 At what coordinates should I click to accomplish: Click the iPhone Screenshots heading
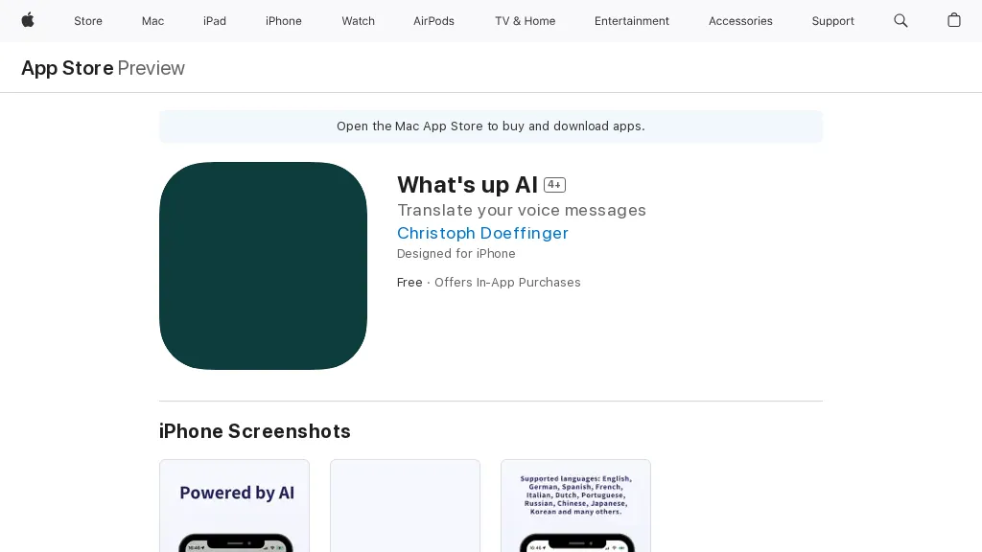255,431
